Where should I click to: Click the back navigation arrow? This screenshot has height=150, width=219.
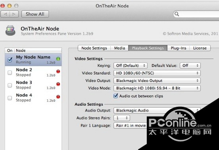pos(5,14)
